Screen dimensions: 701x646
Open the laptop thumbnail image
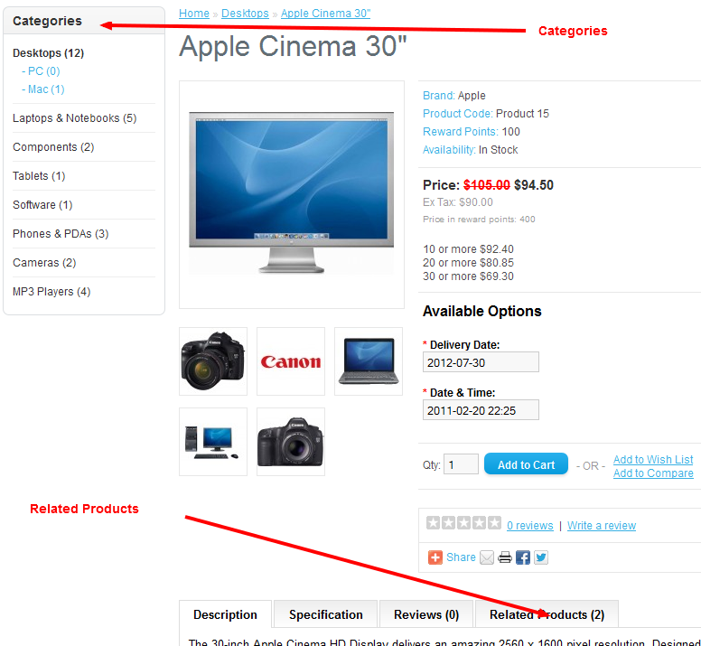(369, 361)
